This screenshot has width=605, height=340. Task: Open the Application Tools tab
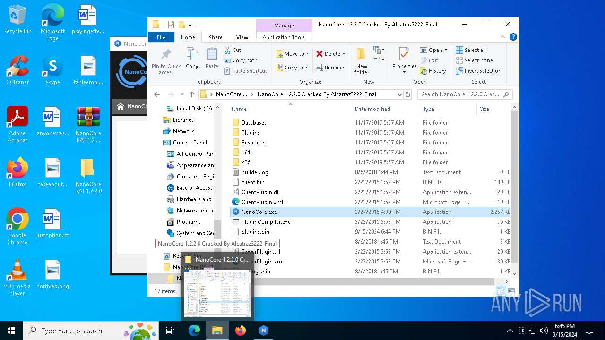[284, 37]
